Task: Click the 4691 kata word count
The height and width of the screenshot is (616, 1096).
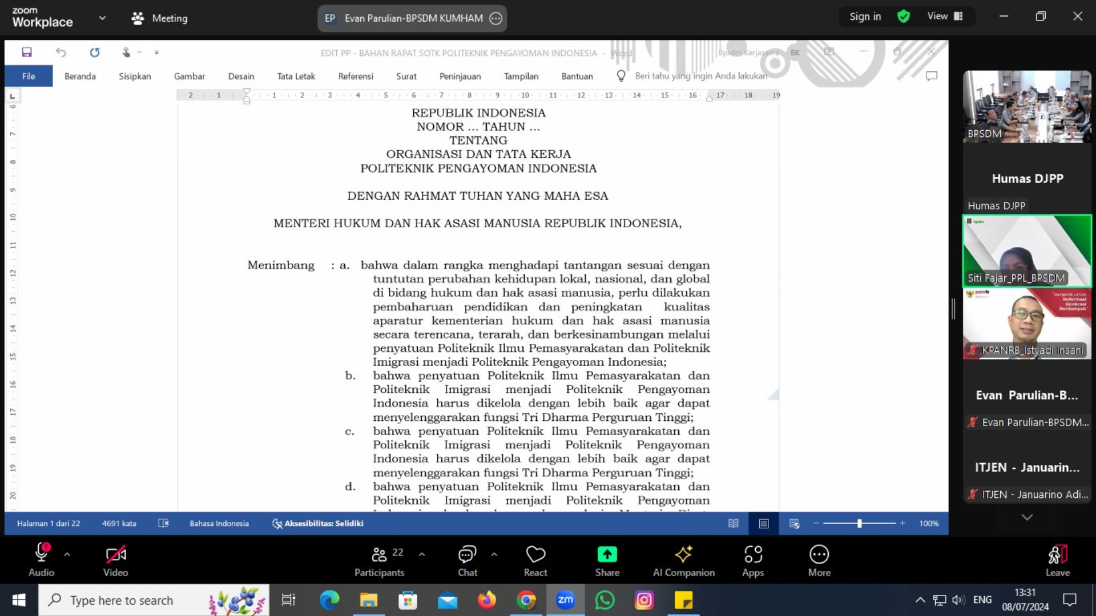Action: point(119,523)
